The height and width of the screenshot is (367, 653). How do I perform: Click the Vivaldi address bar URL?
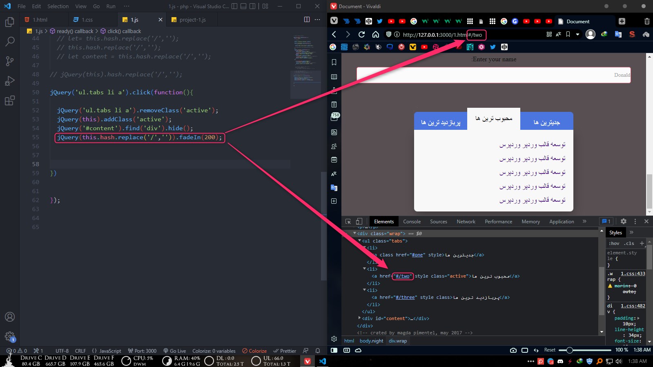443,35
